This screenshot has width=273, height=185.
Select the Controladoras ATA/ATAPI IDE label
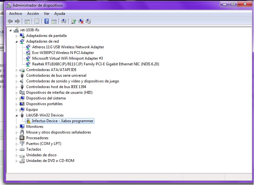(52, 70)
